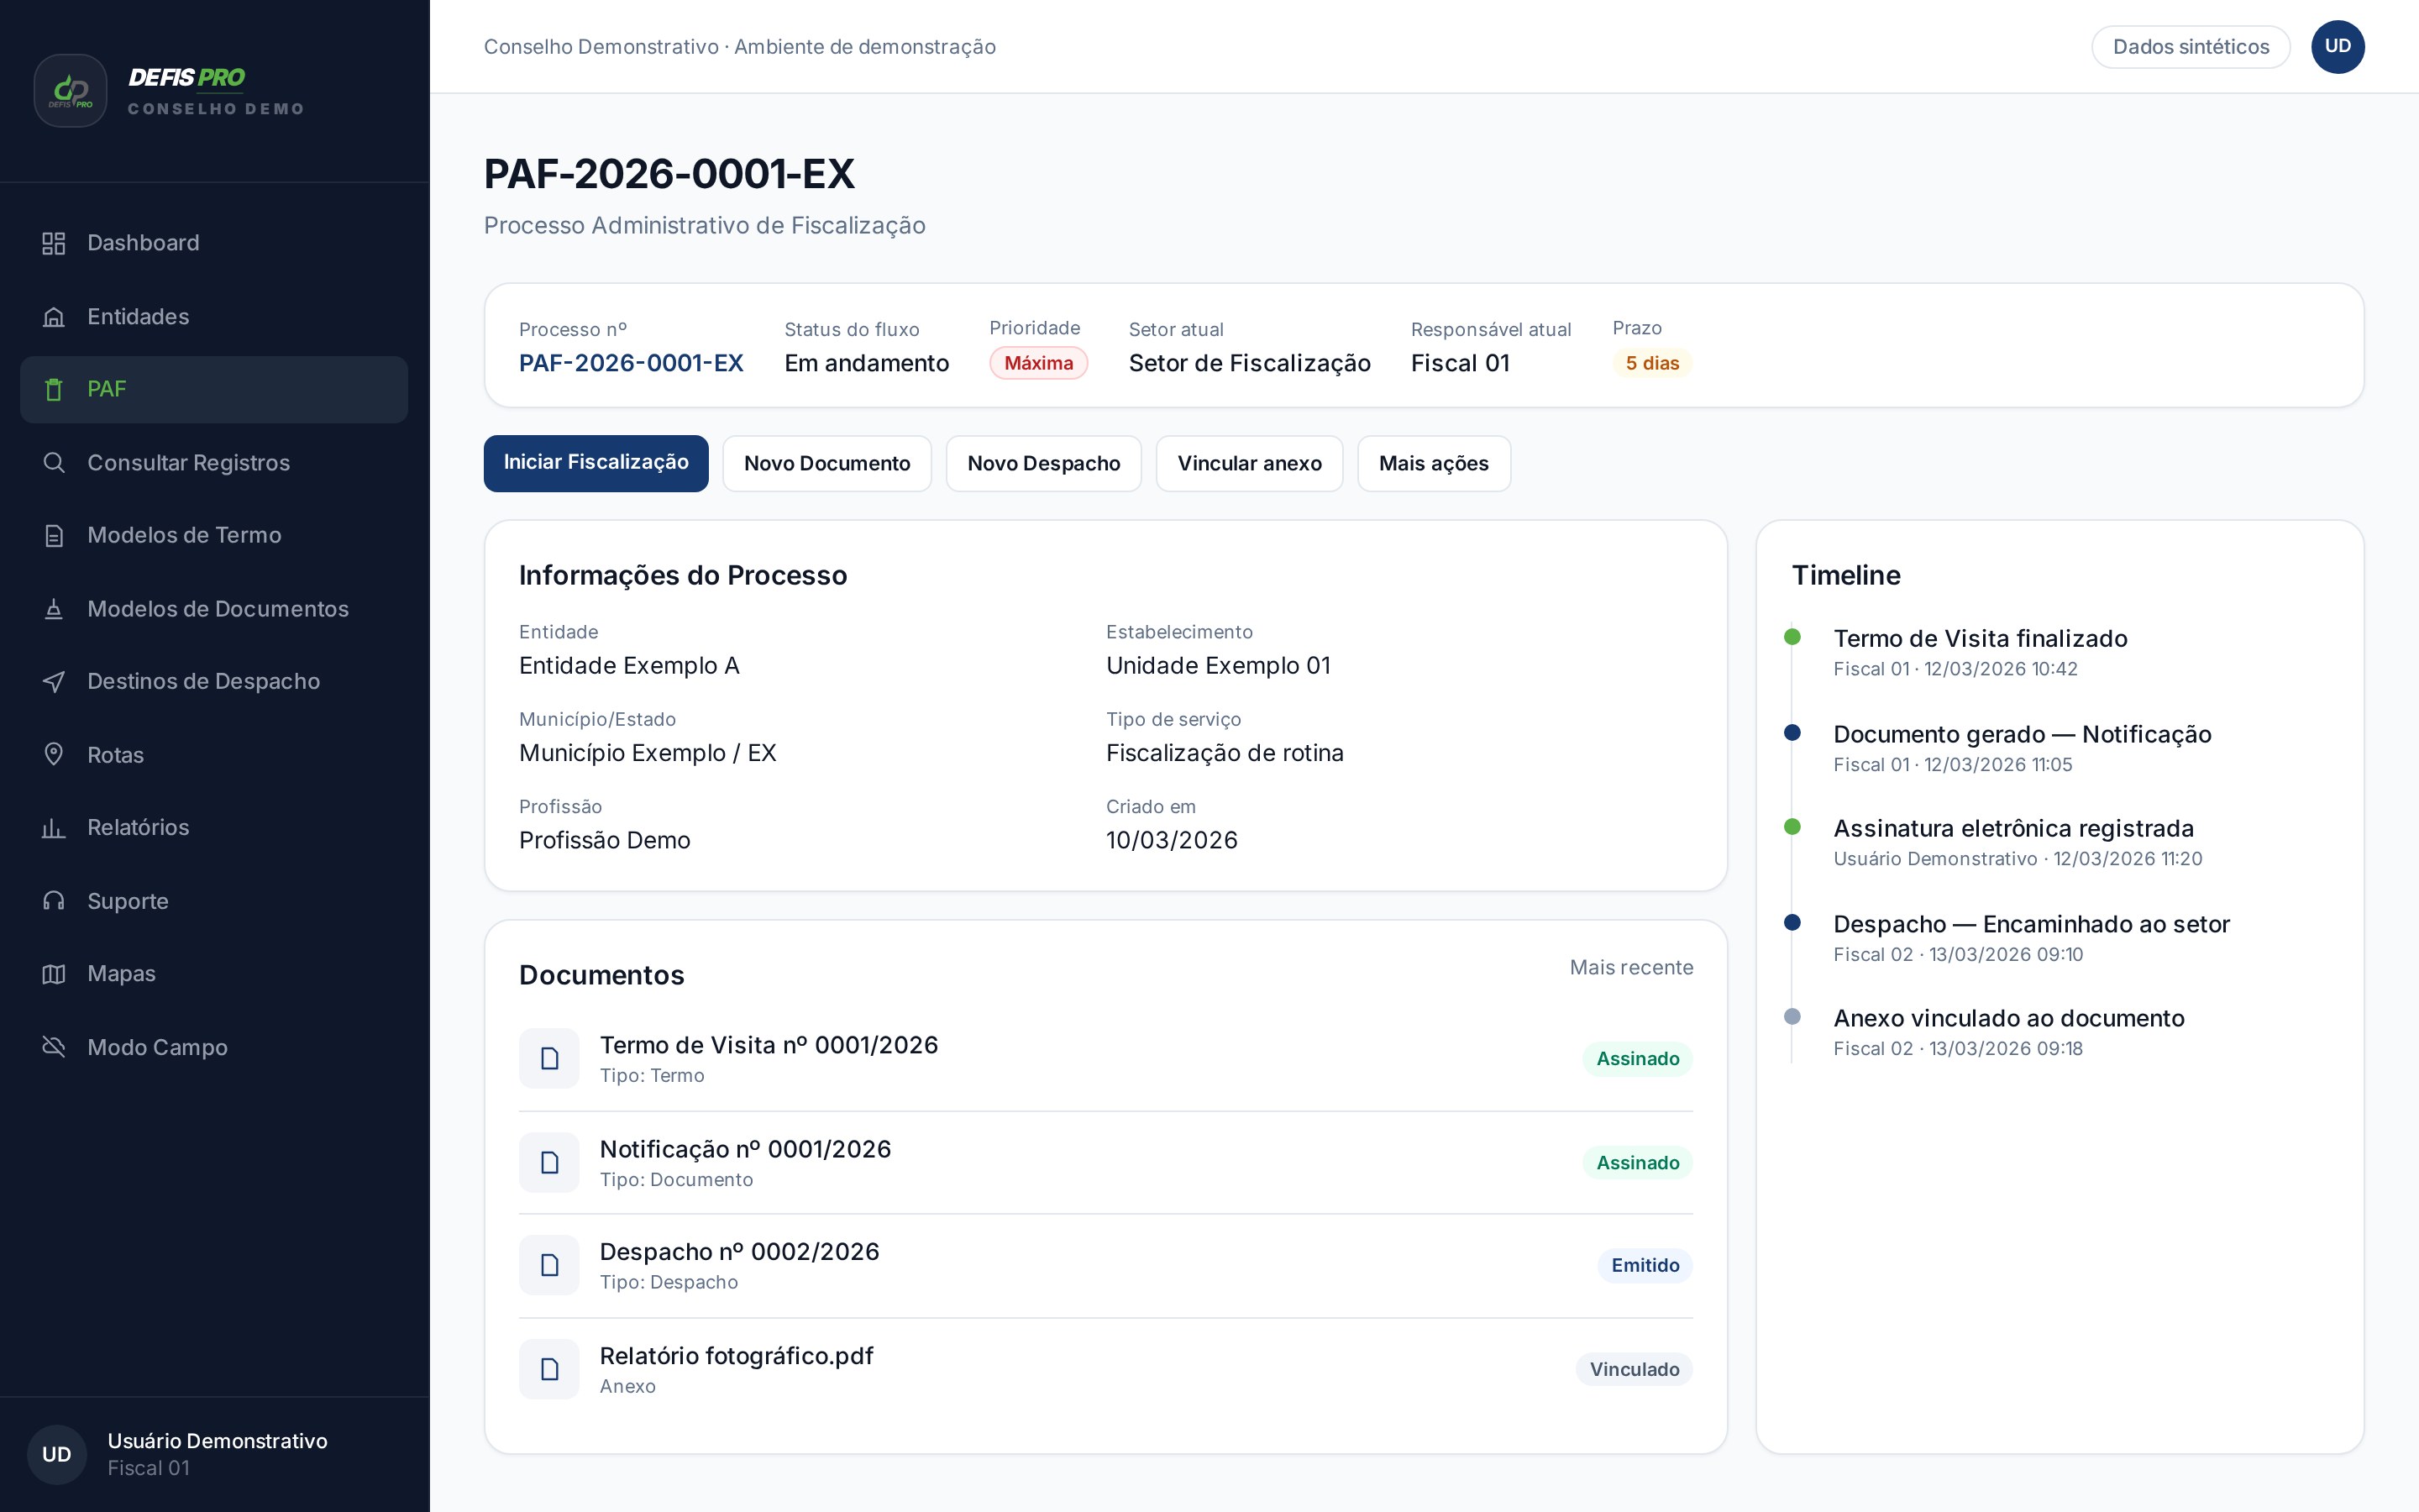Click Vincular anexo button
The width and height of the screenshot is (2419, 1512).
pyautogui.click(x=1250, y=463)
